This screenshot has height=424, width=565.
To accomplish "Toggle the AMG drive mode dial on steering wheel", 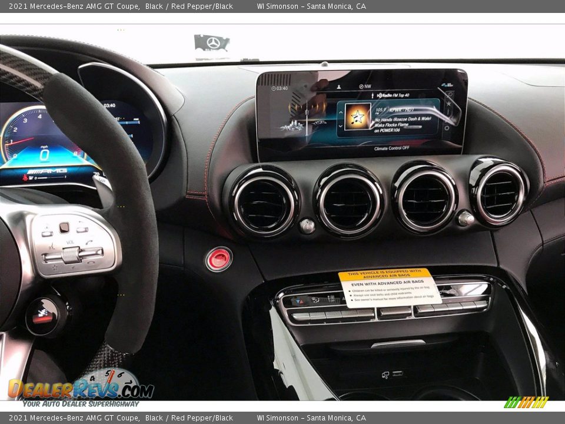I will (x=42, y=316).
